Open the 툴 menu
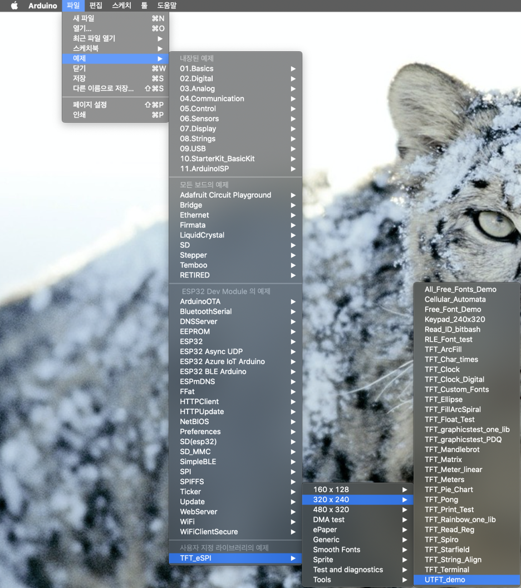 [x=144, y=6]
